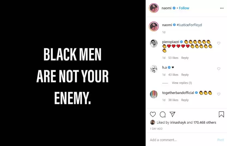Viewport: 227px width, 146px height.
Task: Open naomi's profile picture in header
Action: click(x=154, y=8)
